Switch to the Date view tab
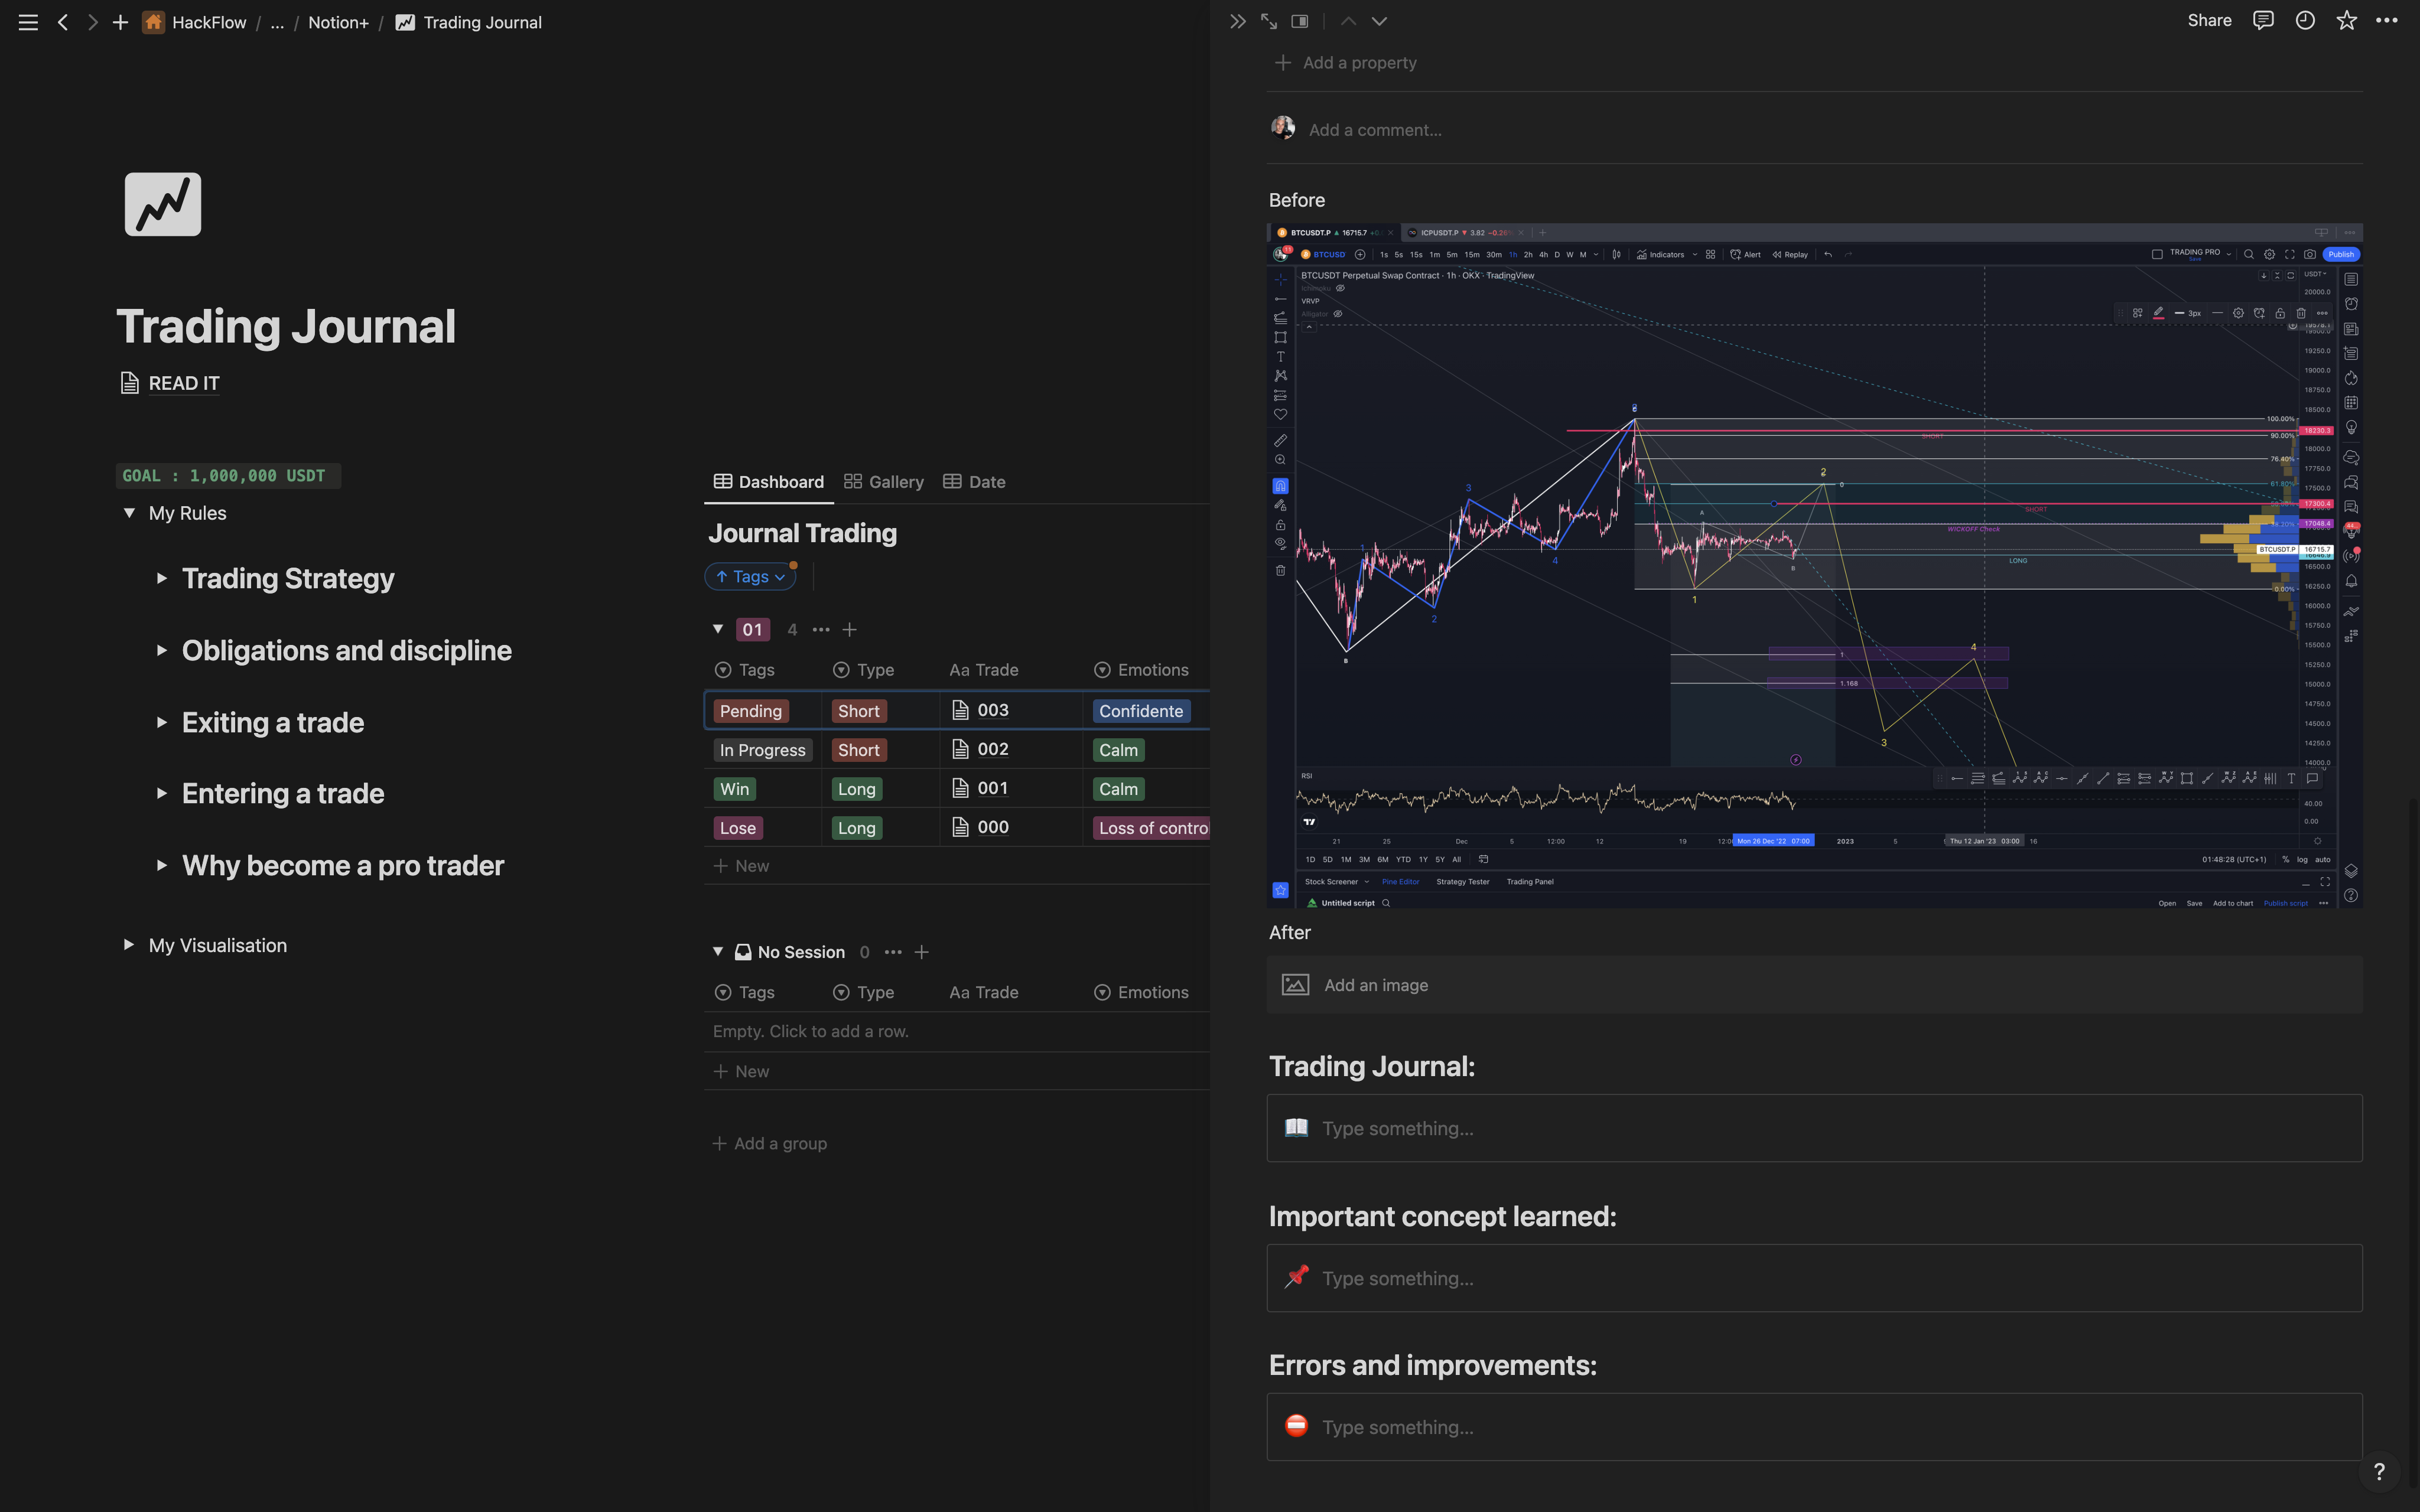Image resolution: width=2420 pixels, height=1512 pixels. (975, 482)
